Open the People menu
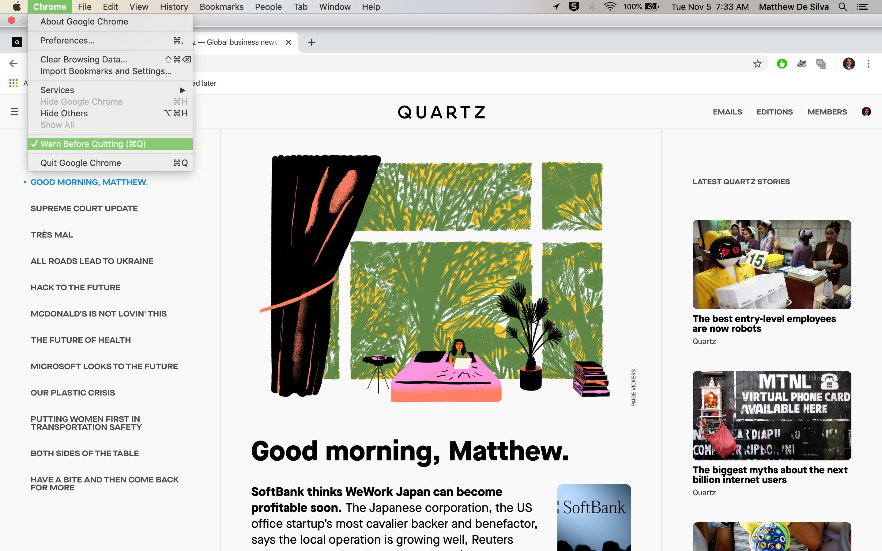This screenshot has height=551, width=882. click(268, 6)
